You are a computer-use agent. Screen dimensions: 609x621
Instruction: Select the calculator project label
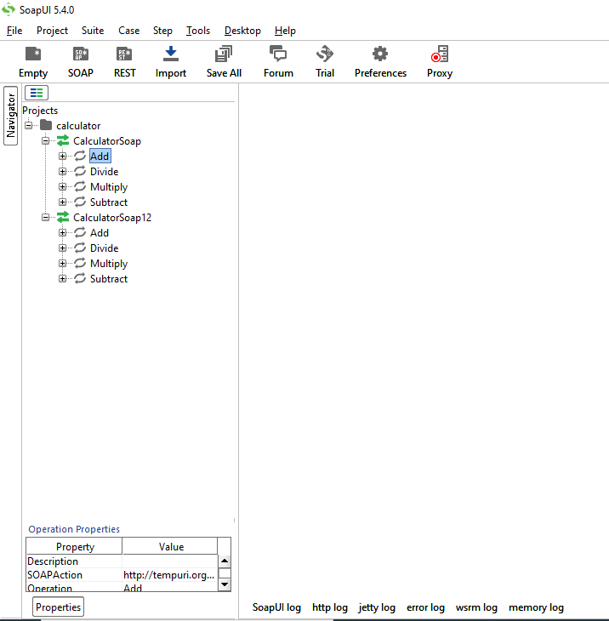click(78, 126)
